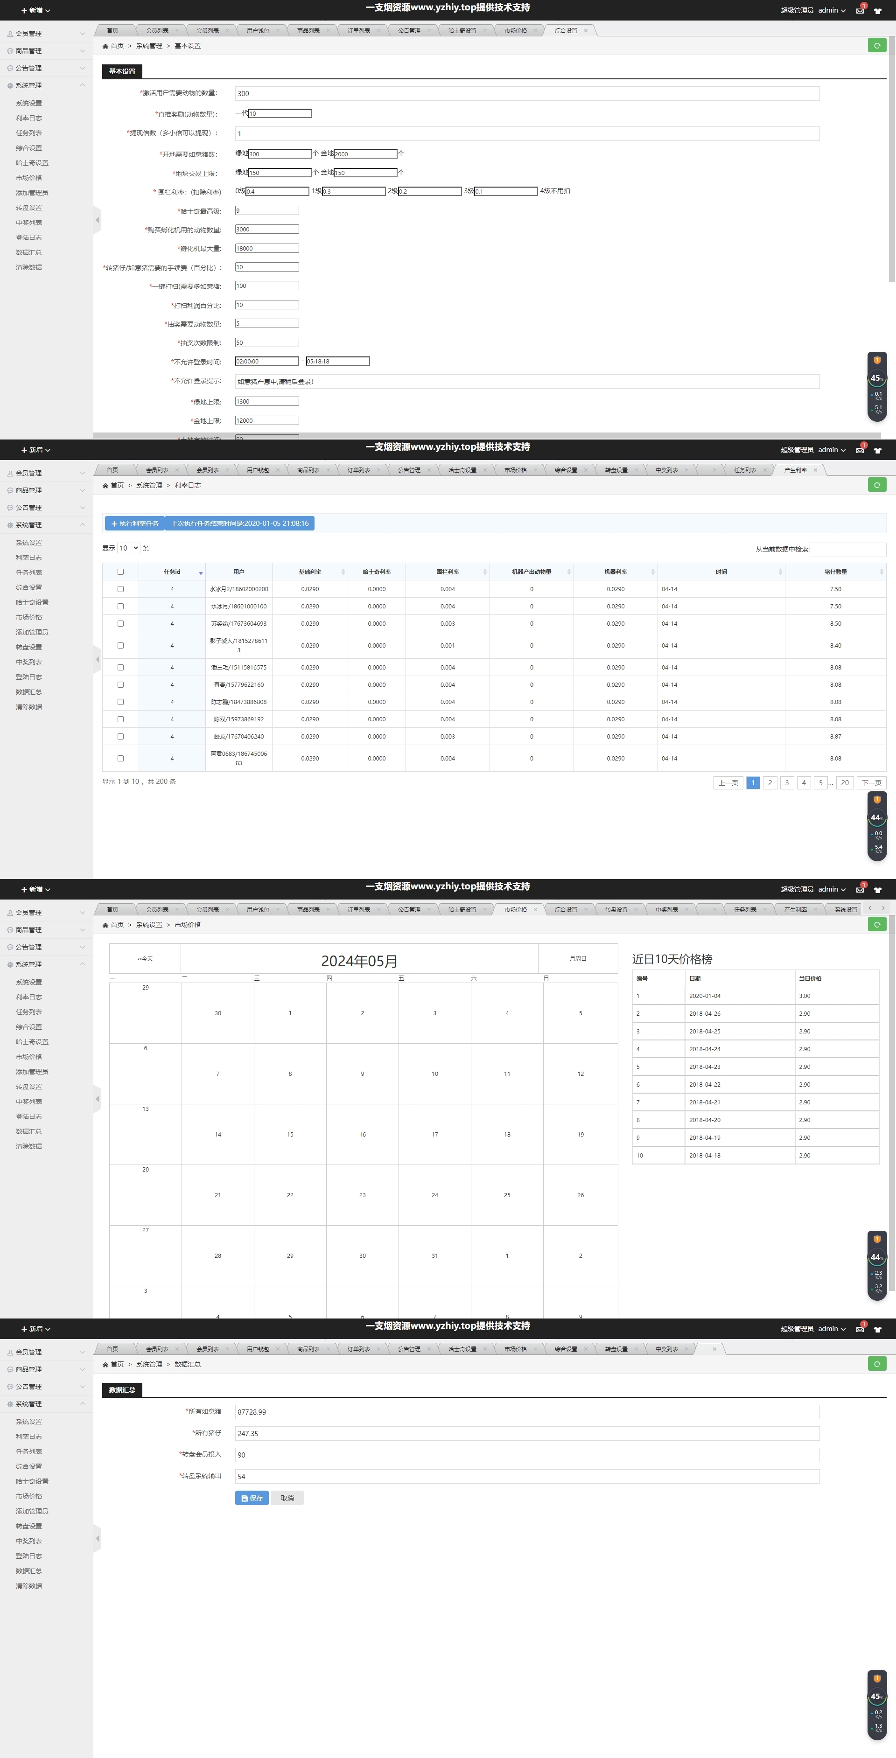Check the row for user 18473886808
Viewport: 896px width, 1758px height.
tap(121, 702)
